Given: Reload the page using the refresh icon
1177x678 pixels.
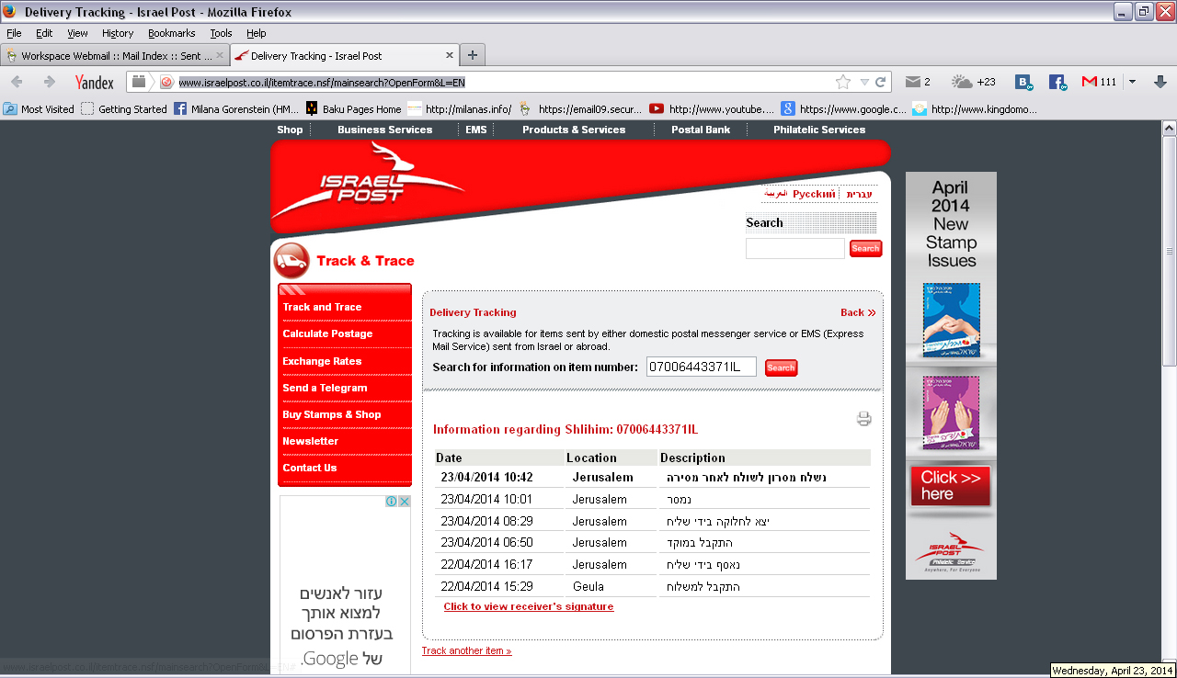Looking at the screenshot, I should 881,82.
